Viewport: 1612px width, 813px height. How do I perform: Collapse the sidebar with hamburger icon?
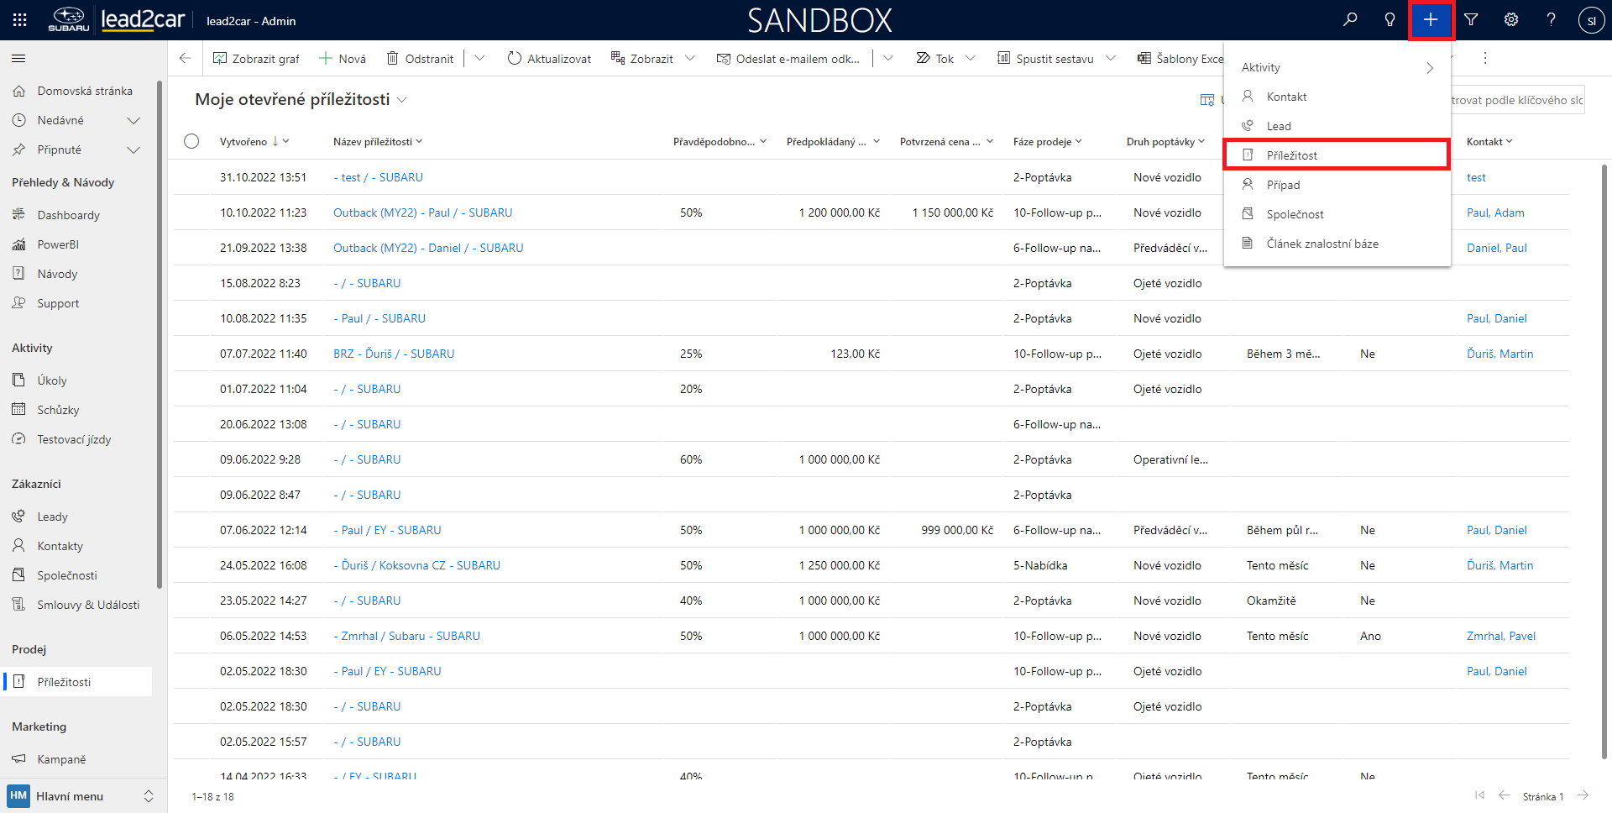pos(18,59)
